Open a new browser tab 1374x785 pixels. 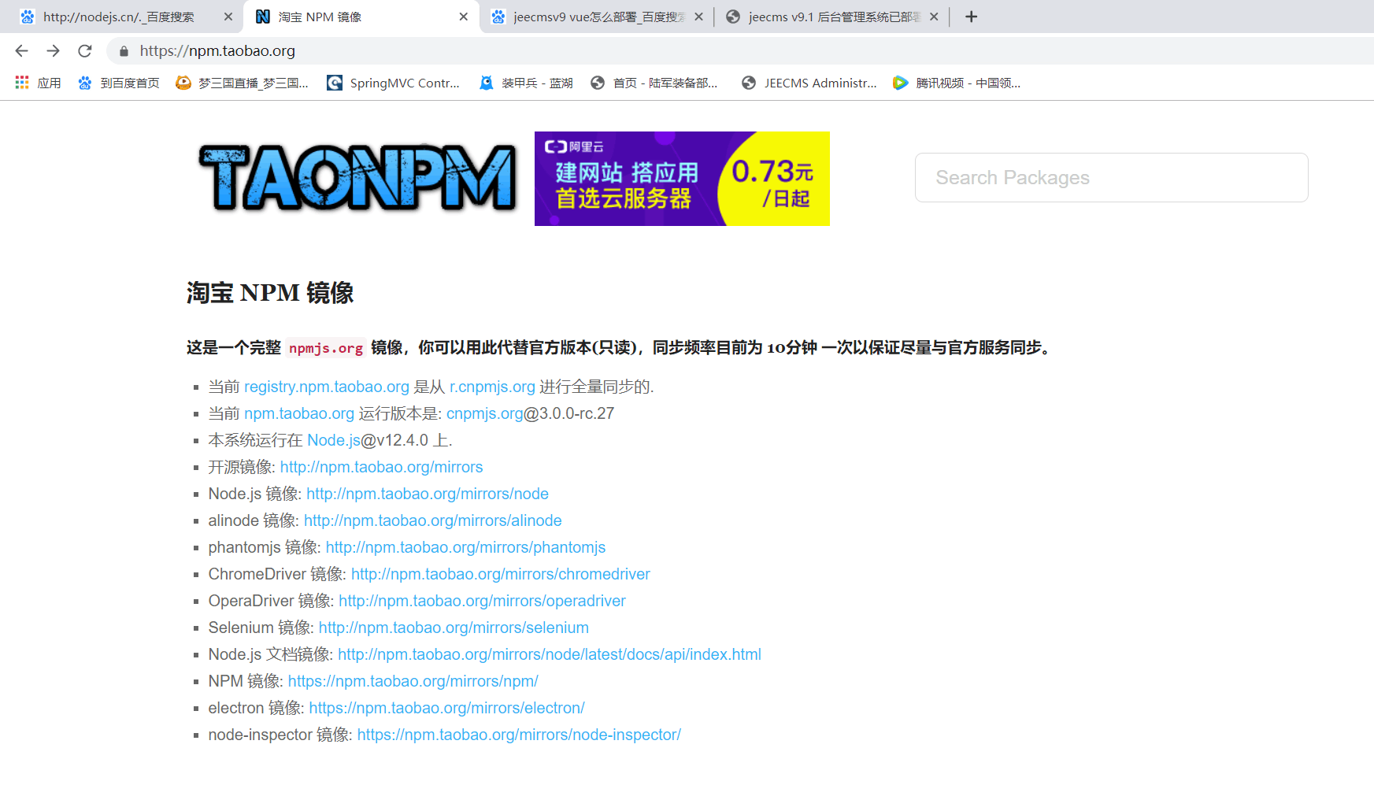(x=972, y=17)
